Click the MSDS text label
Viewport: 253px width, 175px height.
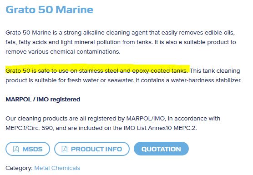[32, 149]
